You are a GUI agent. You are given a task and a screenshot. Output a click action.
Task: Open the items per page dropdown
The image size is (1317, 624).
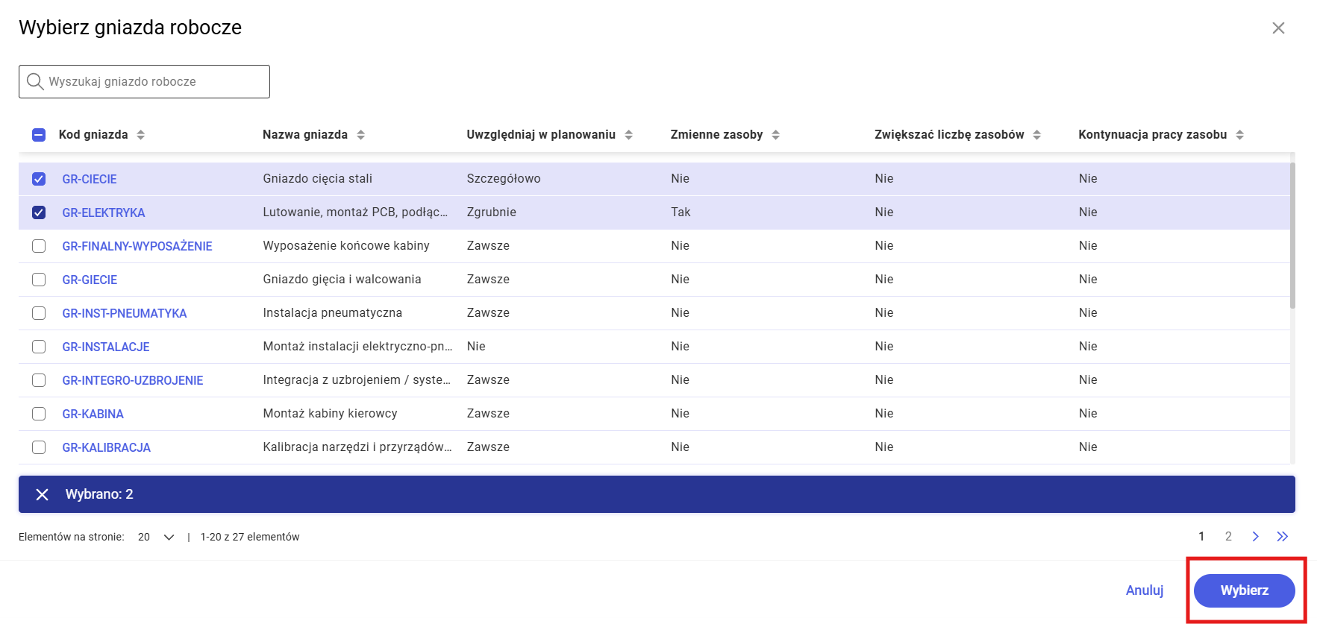(x=156, y=537)
